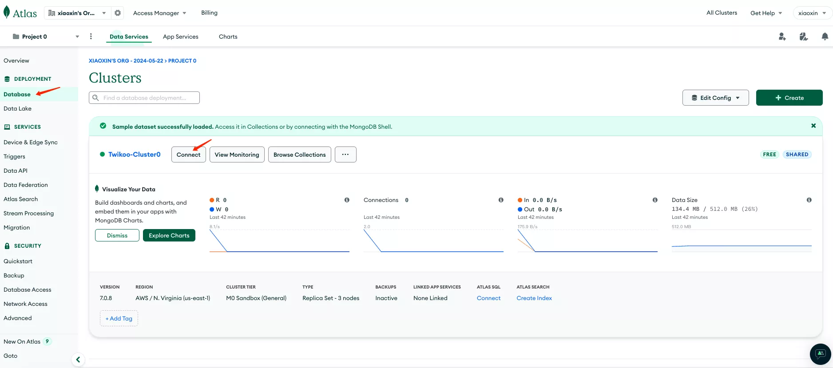Open Network Access in sidebar
Image resolution: width=833 pixels, height=368 pixels.
tap(25, 304)
